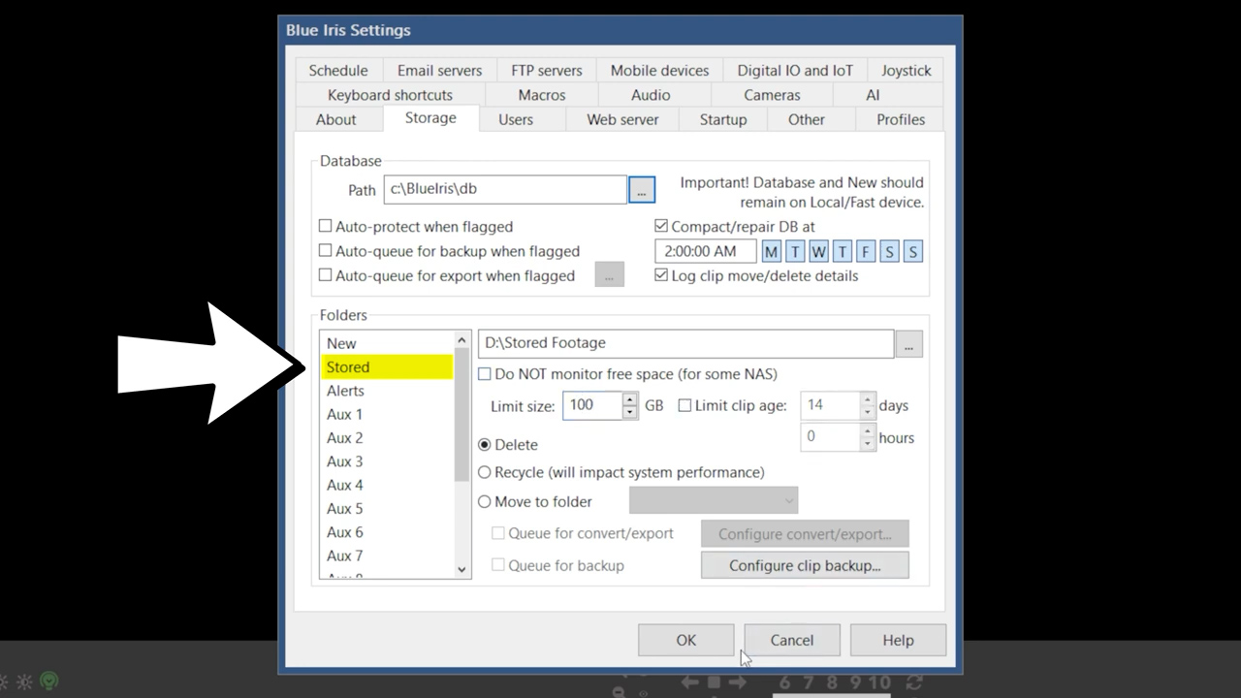Go to Mobile devices tab
The width and height of the screenshot is (1241, 698).
point(659,70)
